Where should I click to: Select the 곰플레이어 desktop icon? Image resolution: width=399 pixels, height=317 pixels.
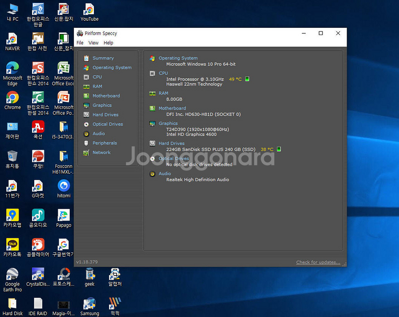click(x=38, y=248)
